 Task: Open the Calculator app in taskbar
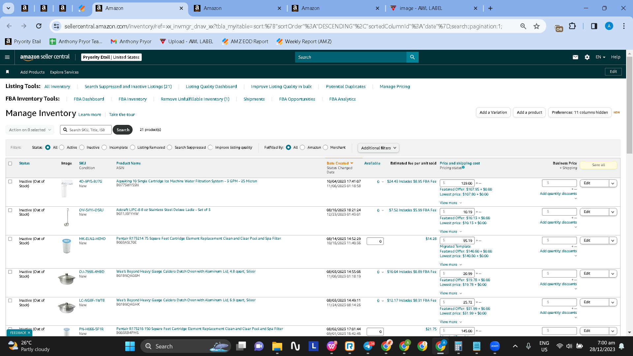(x=458, y=346)
